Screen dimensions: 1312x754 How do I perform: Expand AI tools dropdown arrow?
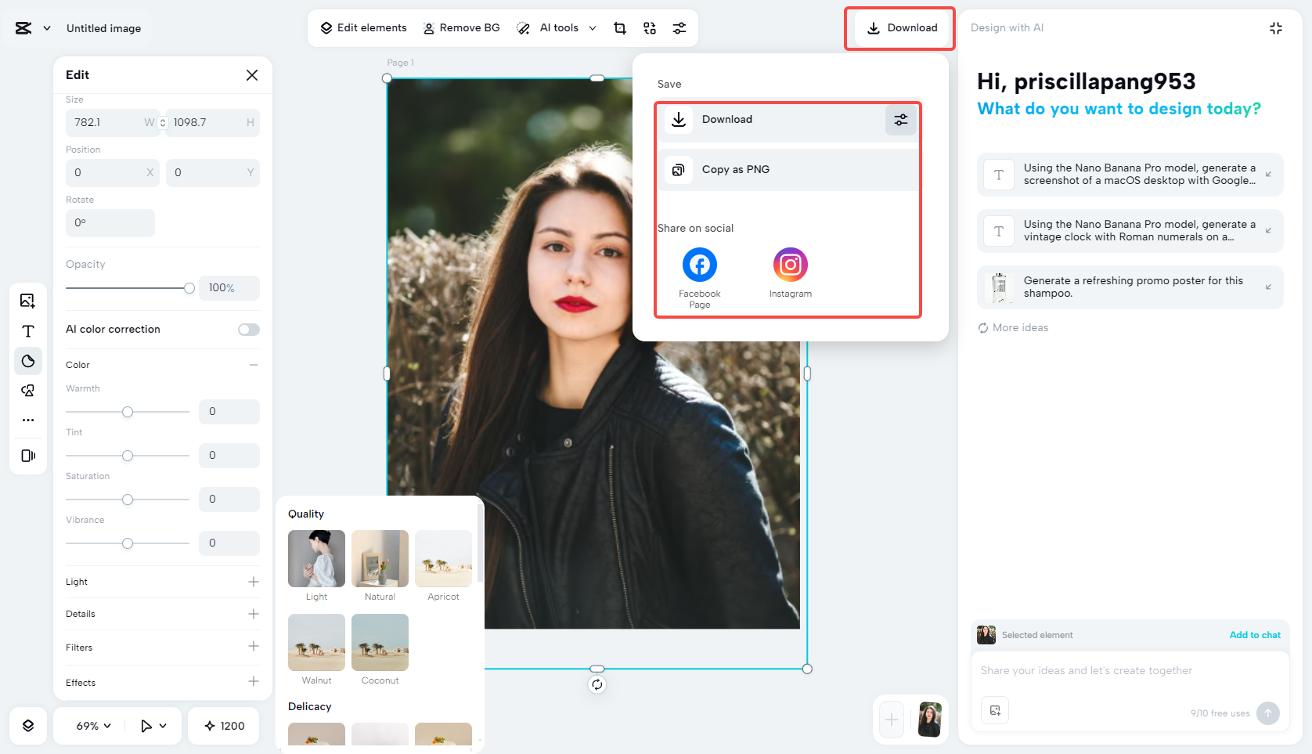click(593, 28)
